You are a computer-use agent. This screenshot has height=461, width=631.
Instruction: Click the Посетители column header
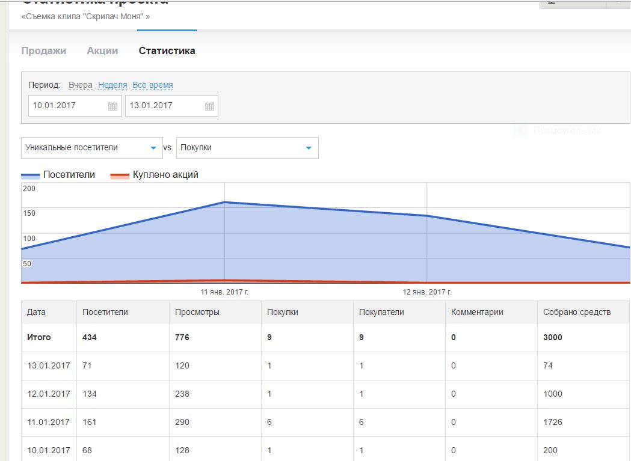(105, 313)
